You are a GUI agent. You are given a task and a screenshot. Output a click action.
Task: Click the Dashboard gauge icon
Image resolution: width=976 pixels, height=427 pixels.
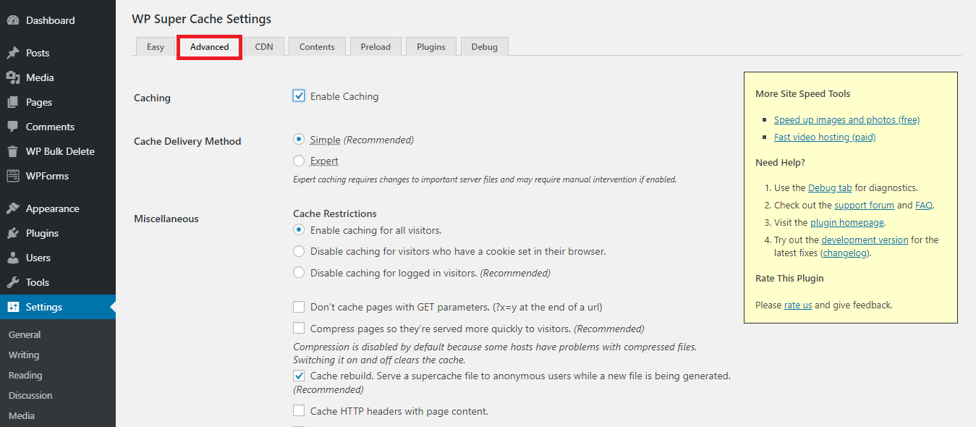tap(13, 20)
